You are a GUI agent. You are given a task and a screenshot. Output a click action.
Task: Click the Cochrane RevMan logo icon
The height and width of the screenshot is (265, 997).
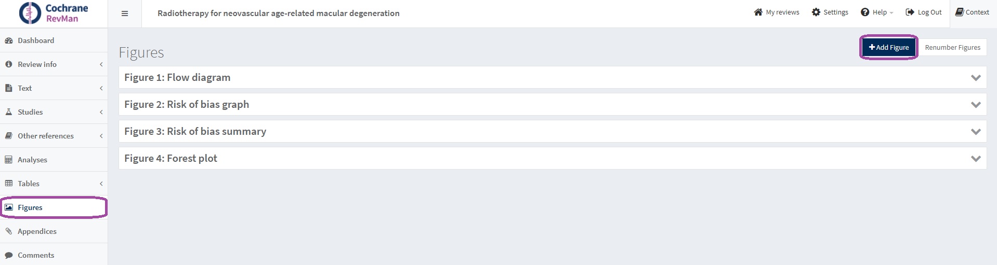(x=30, y=13)
